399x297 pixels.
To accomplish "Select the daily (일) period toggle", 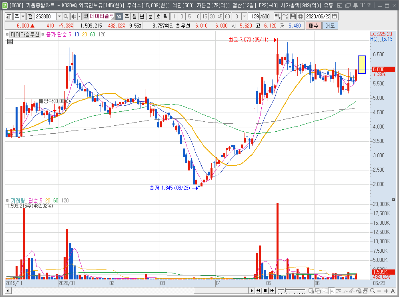I will click(119, 16).
